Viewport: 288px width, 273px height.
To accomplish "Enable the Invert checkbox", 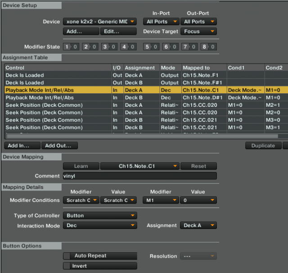I will (x=67, y=266).
